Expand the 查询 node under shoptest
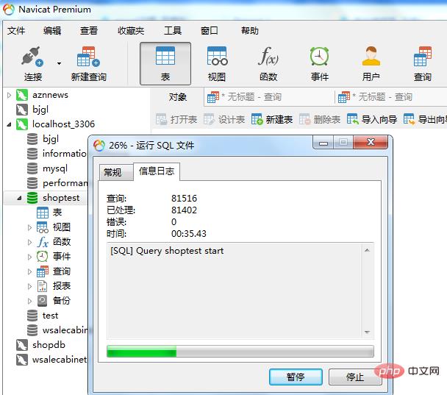 click(x=29, y=271)
